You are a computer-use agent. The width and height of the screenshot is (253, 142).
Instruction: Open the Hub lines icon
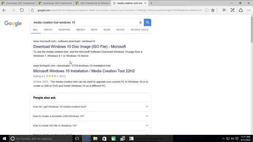[224, 10]
